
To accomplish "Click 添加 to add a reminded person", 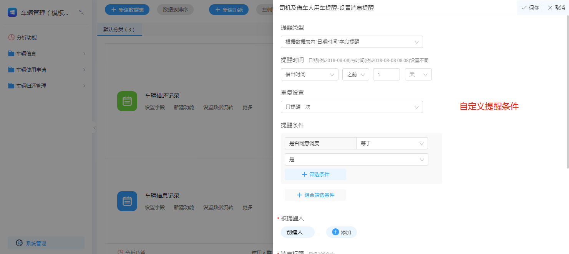I will (x=342, y=232).
